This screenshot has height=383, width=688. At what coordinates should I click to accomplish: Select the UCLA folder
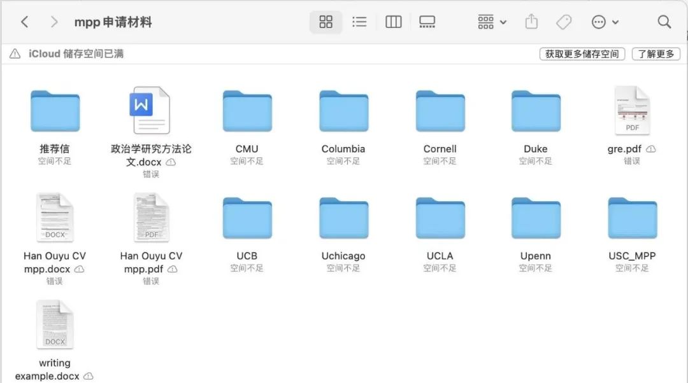point(441,218)
